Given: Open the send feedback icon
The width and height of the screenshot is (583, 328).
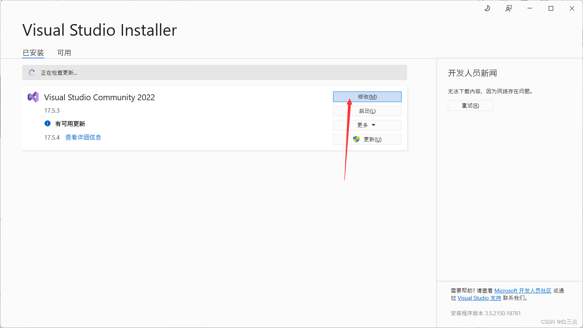Looking at the screenshot, I should point(509,8).
